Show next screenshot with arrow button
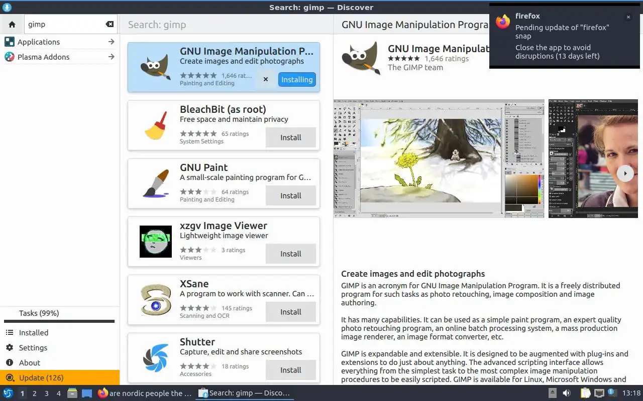The width and height of the screenshot is (643, 401). (625, 173)
